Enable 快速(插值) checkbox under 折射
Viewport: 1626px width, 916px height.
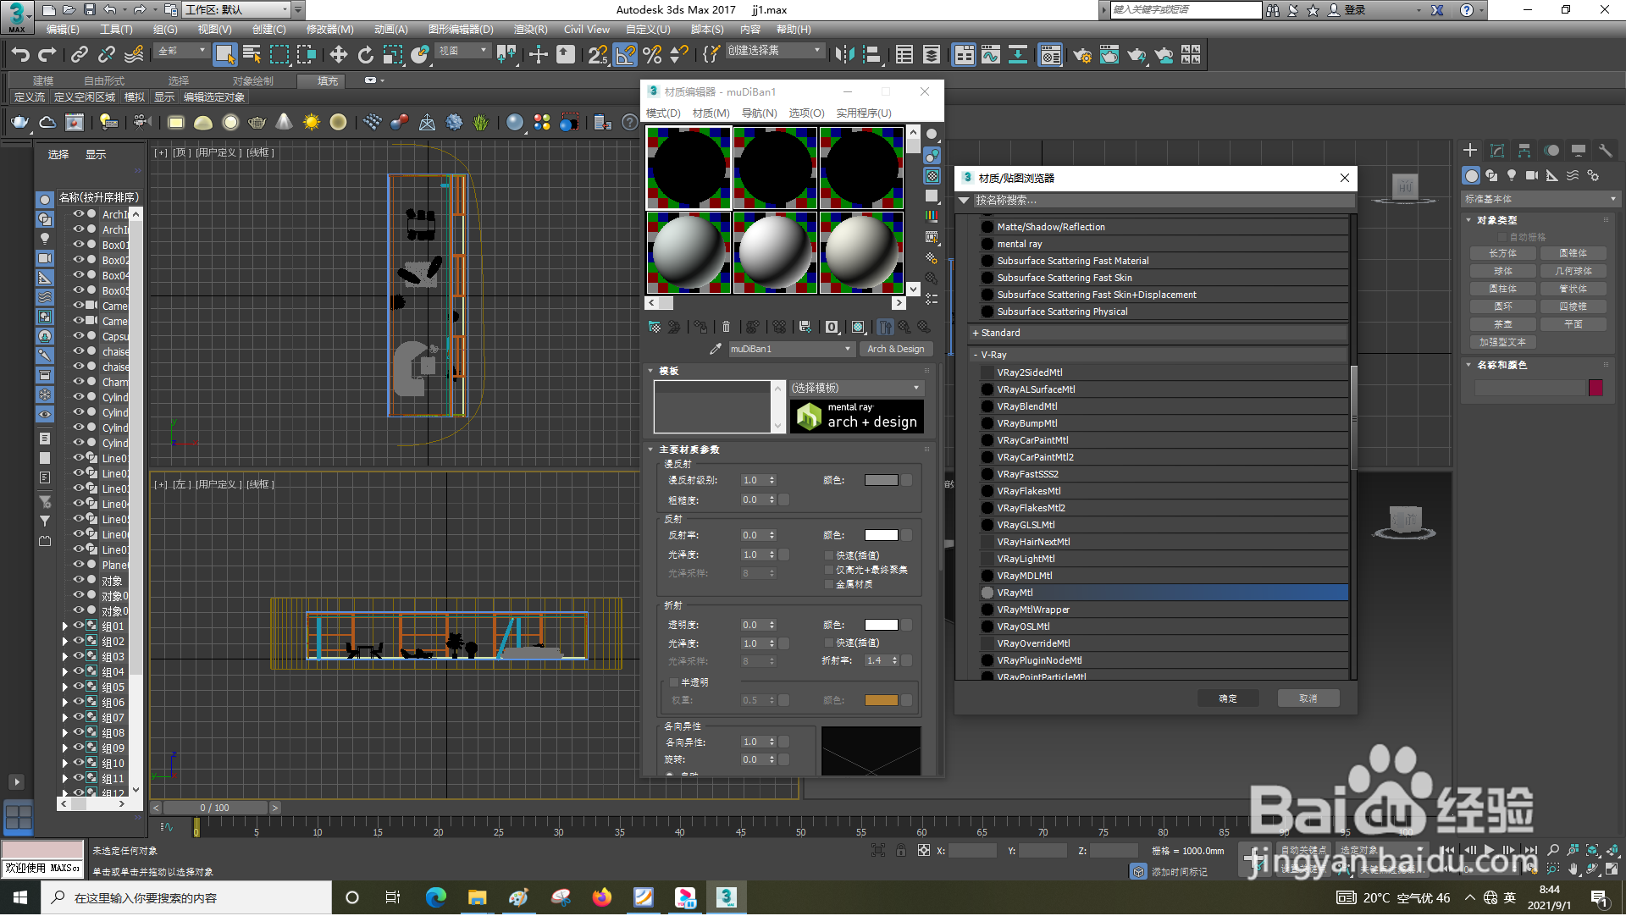point(829,643)
